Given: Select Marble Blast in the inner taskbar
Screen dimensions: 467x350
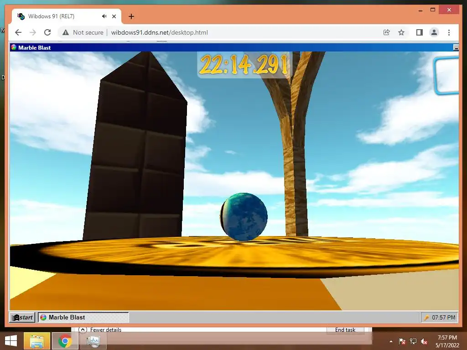Looking at the screenshot, I should coord(83,317).
